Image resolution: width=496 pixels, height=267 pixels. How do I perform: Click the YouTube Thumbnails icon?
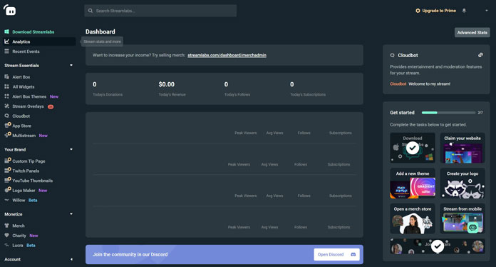(x=8, y=180)
